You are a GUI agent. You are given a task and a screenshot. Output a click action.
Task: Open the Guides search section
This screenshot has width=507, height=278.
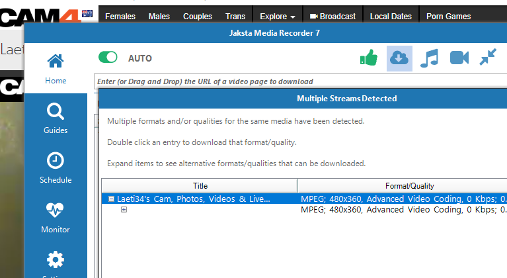point(56,118)
